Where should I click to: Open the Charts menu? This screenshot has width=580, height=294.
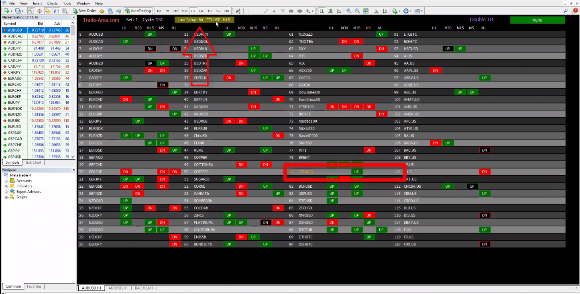click(x=52, y=3)
